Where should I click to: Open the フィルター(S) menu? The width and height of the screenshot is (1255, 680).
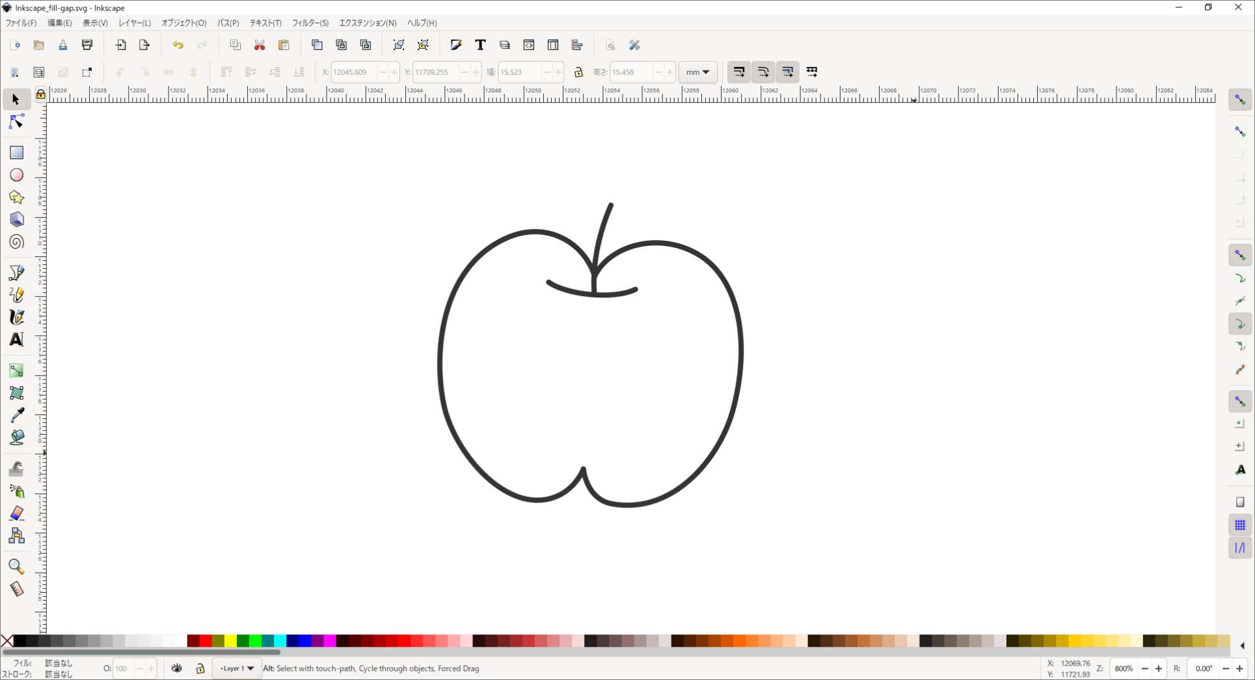[x=310, y=23]
